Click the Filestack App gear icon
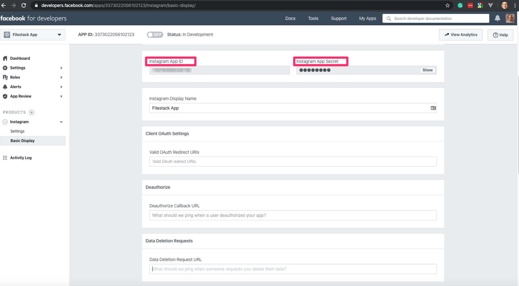This screenshot has width=519, height=286. 7,35
